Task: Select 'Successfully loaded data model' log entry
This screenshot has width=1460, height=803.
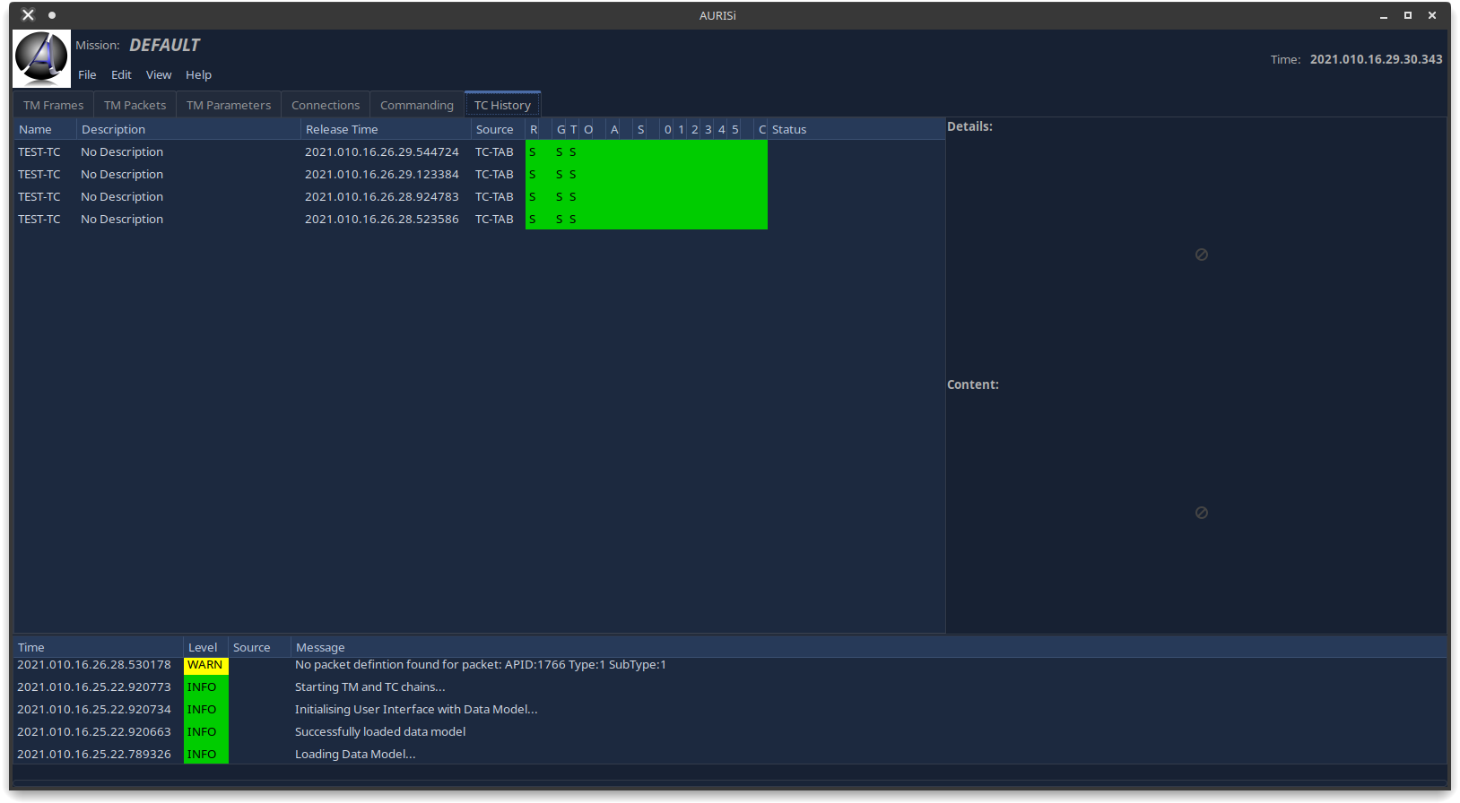Action: [380, 732]
